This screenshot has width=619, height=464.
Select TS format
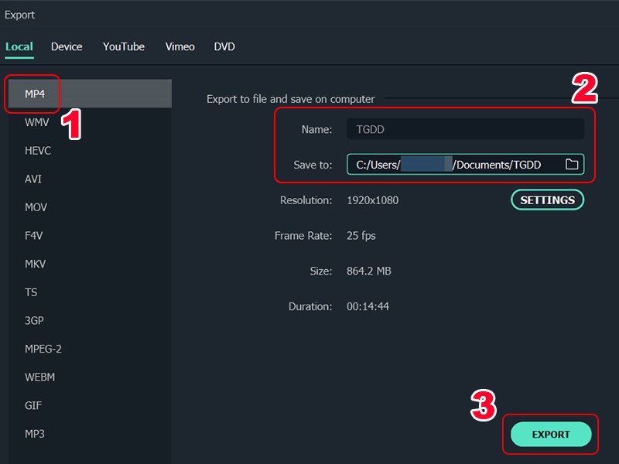pyautogui.click(x=90, y=292)
